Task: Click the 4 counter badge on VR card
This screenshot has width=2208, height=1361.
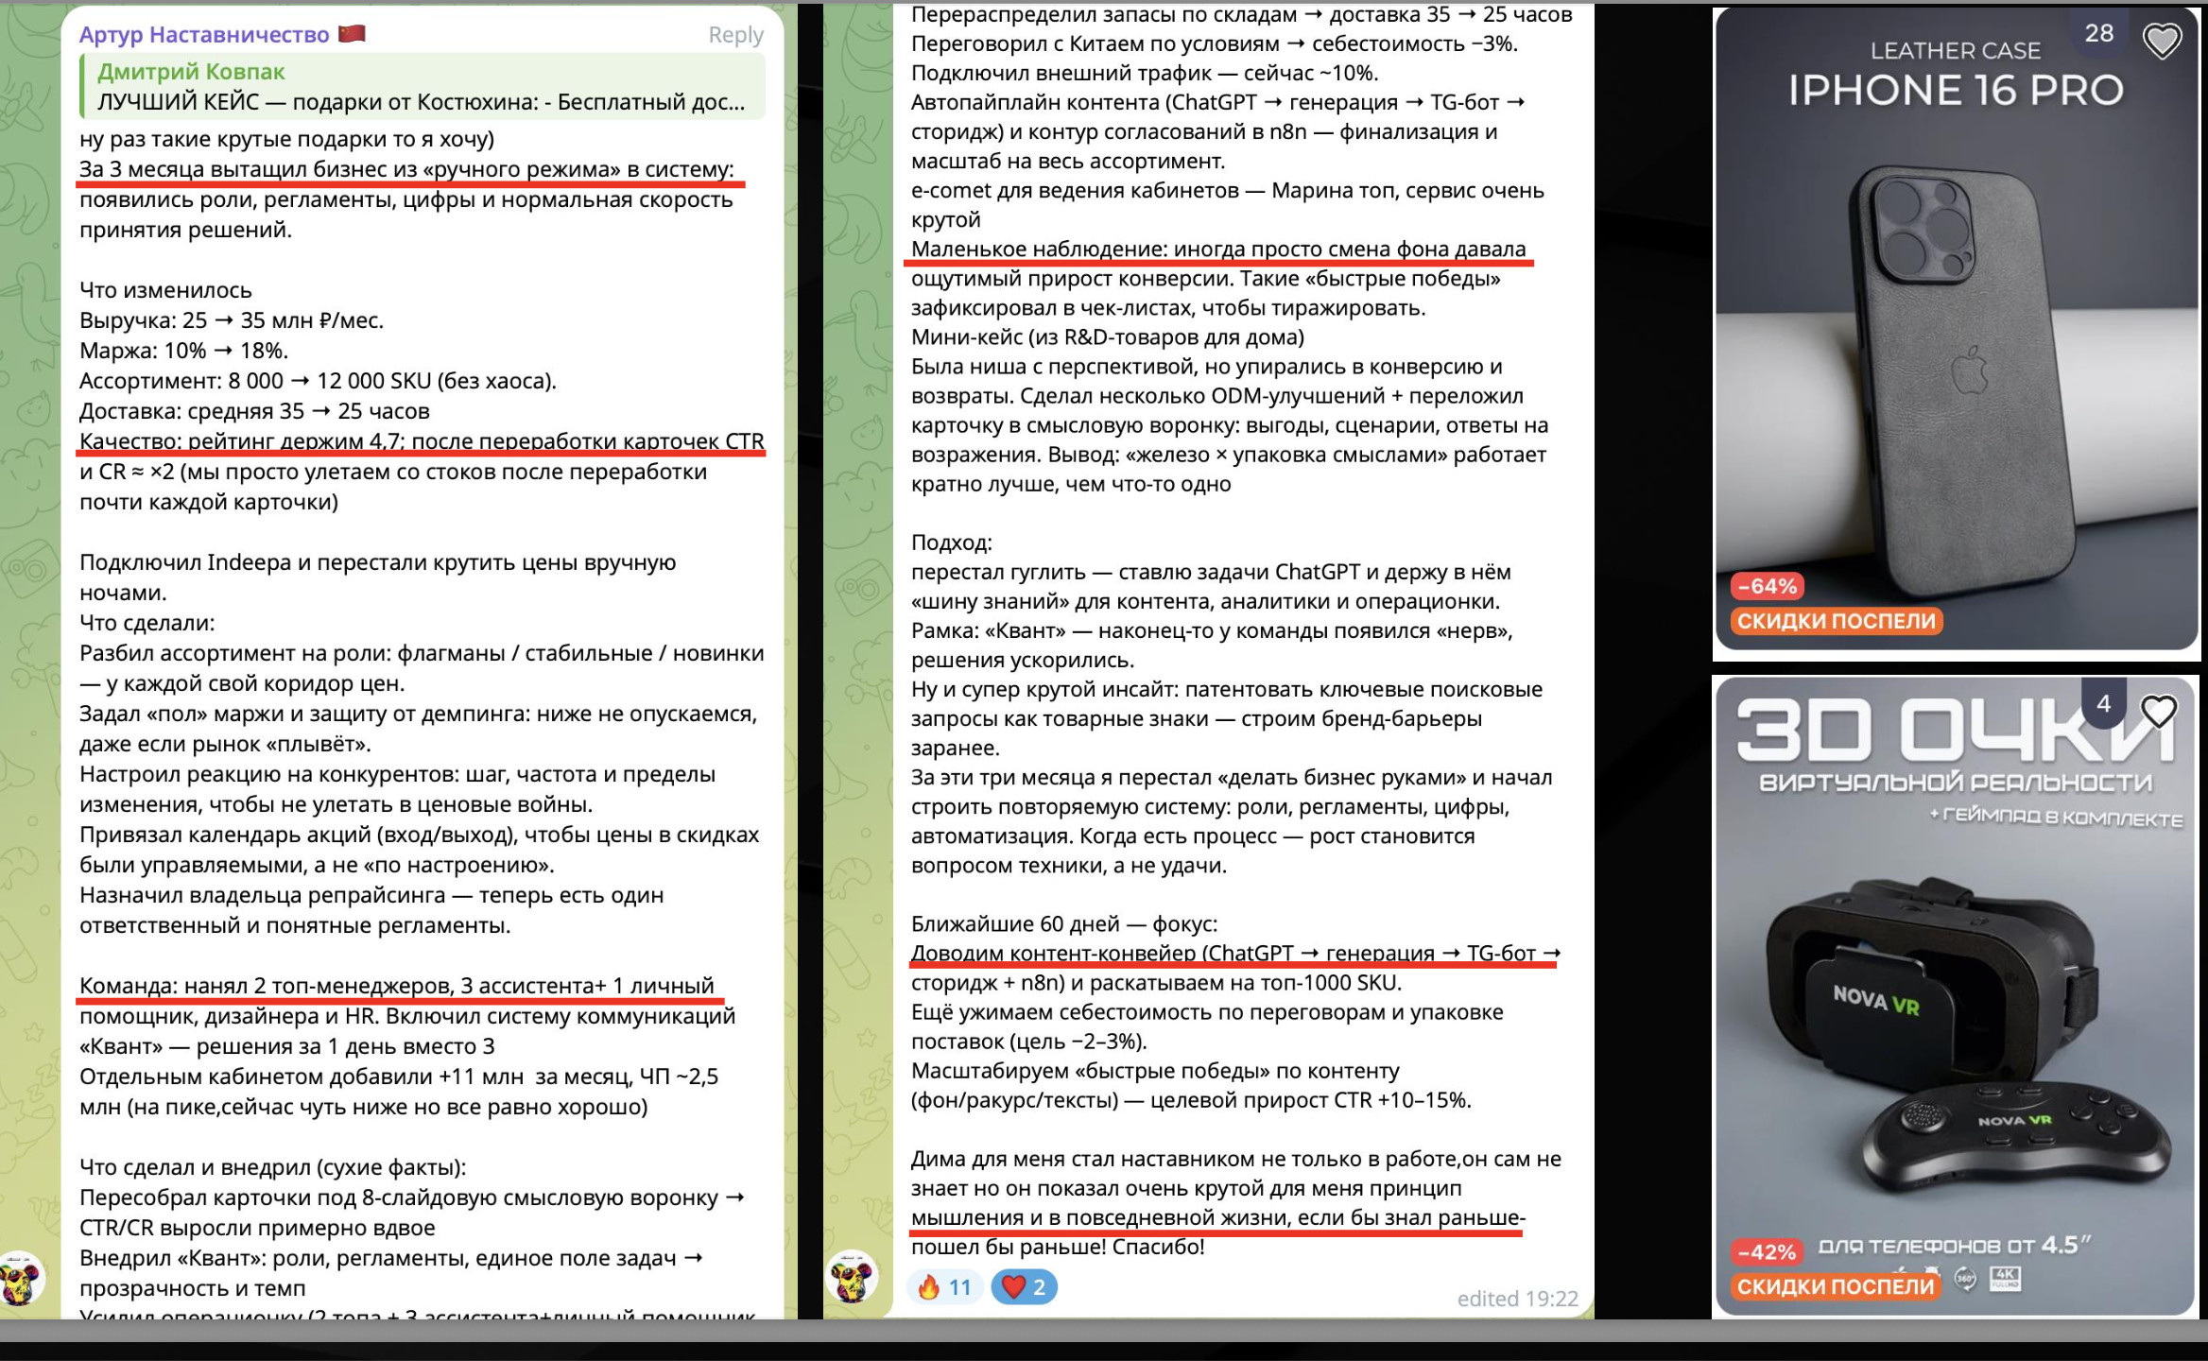Action: click(x=2103, y=704)
